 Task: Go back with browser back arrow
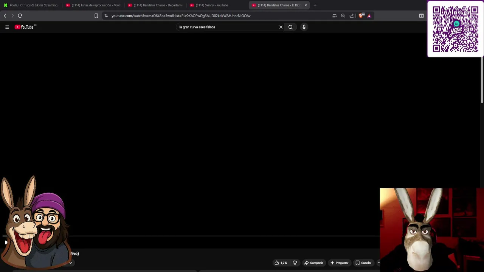(5, 15)
